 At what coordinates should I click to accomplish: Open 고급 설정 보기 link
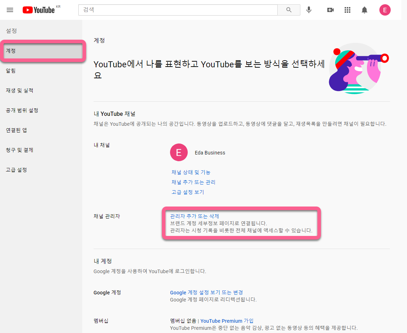point(188,192)
